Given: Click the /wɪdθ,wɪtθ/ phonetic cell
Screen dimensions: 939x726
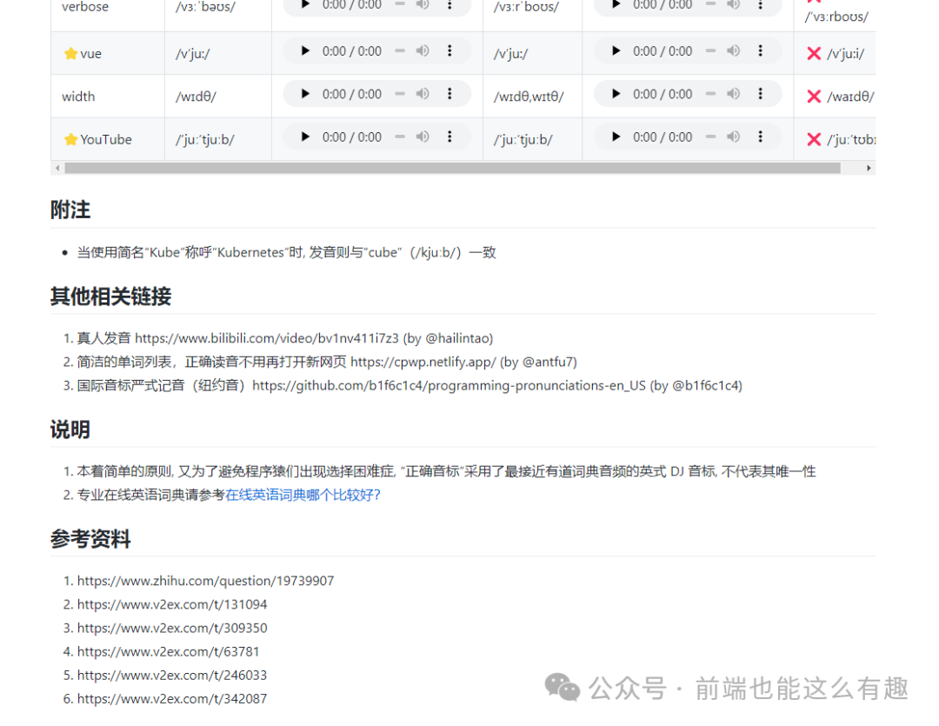Looking at the screenshot, I should pyautogui.click(x=529, y=97).
